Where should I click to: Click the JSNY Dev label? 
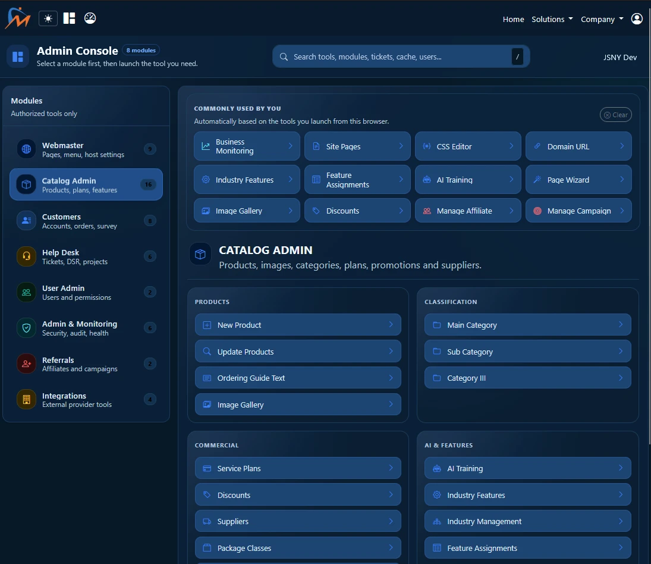[x=620, y=57]
